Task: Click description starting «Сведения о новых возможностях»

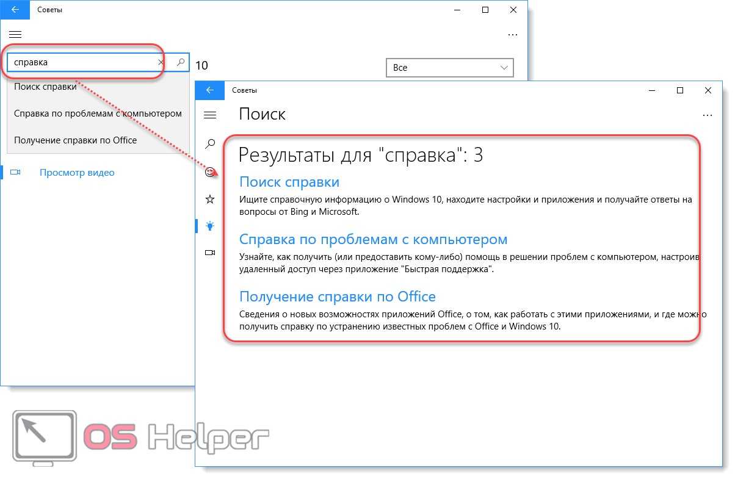Action: (472, 320)
